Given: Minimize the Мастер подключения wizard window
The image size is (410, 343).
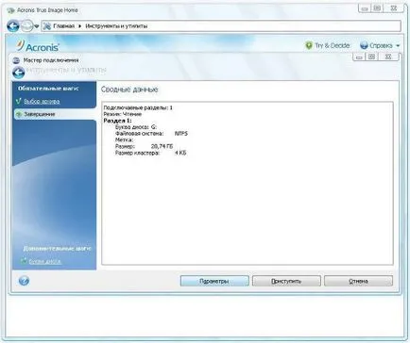Looking at the screenshot, I should point(358,57).
